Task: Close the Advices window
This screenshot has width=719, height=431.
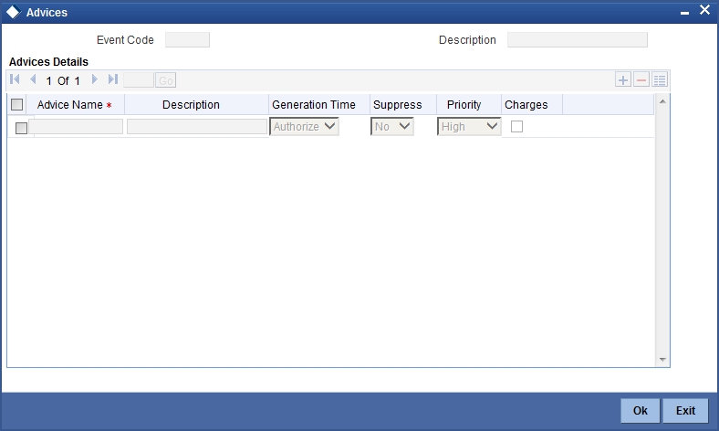Action: (704, 10)
